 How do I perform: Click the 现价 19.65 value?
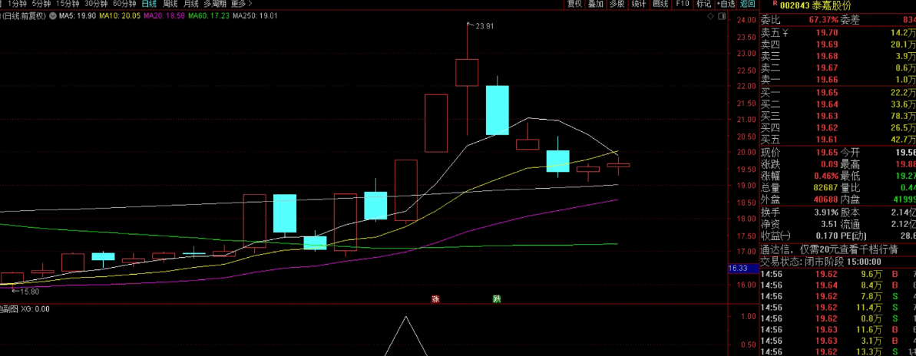pyautogui.click(x=828, y=153)
